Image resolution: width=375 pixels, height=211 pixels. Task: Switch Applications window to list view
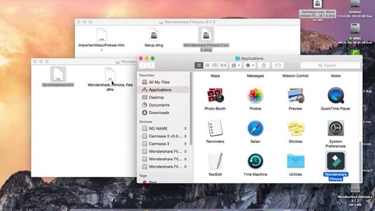(207, 65)
